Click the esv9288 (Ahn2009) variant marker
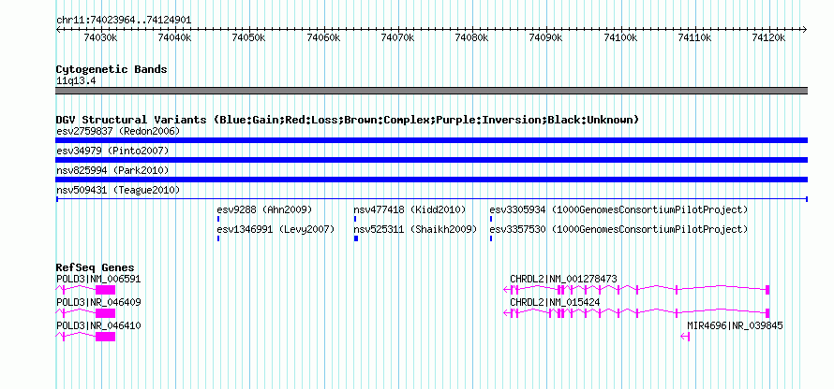 pyautogui.click(x=218, y=219)
